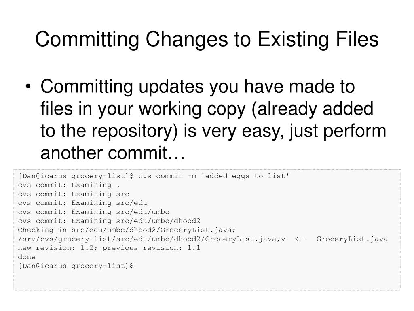The height and width of the screenshot is (311, 414).
Task: Click 'new revision: 1.2' text
Action: click(56, 248)
